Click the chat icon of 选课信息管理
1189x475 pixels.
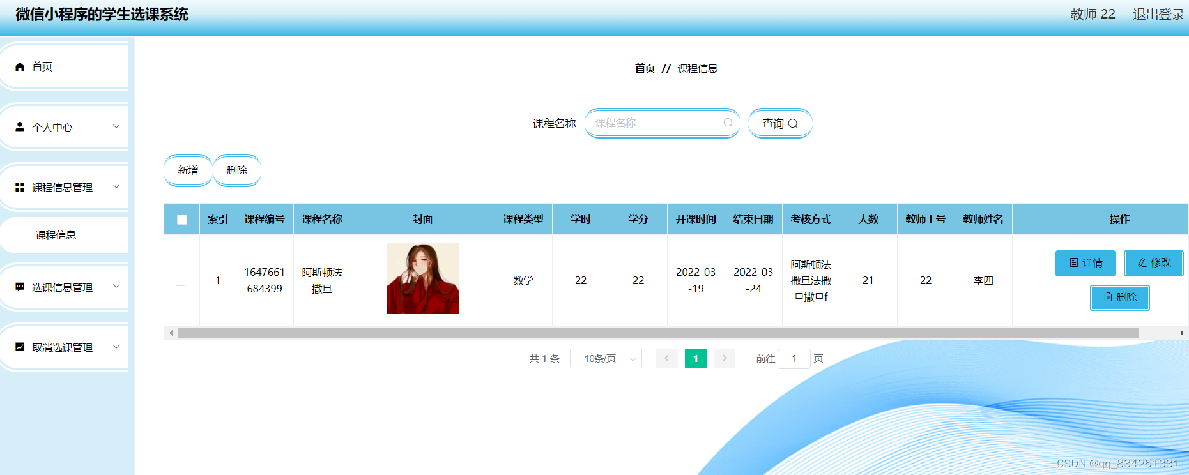[20, 287]
